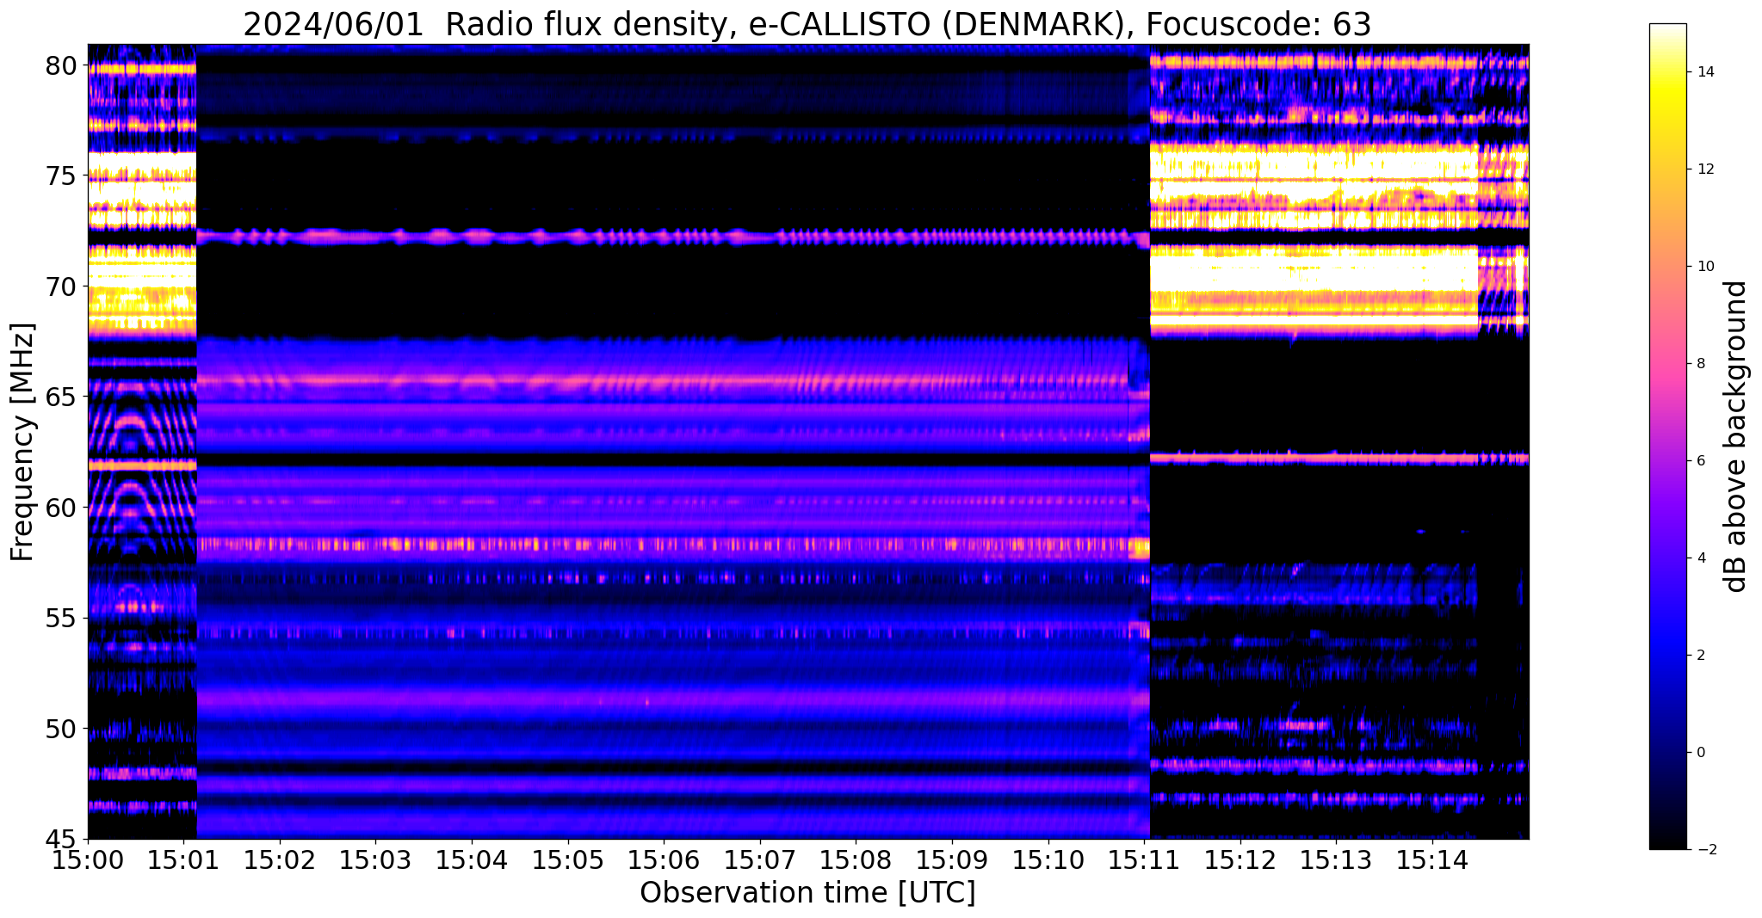This screenshot has height=918, width=1762.
Task: Click the colorbar tick label 8
Action: click(x=1699, y=364)
